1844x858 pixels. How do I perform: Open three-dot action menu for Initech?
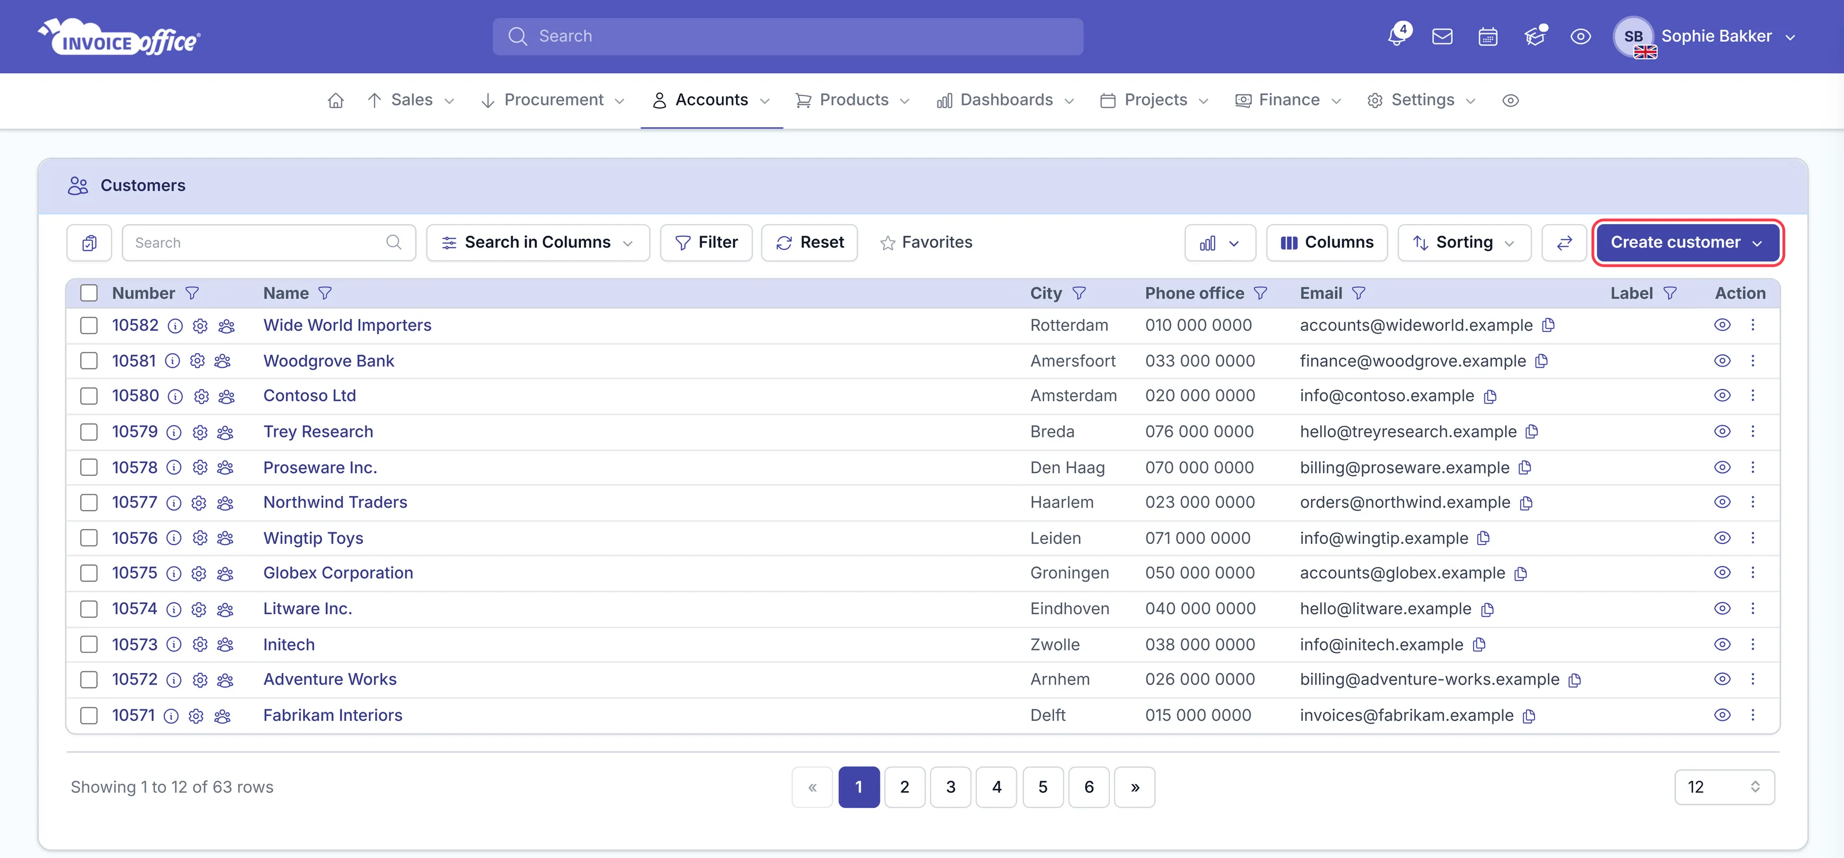pos(1752,644)
